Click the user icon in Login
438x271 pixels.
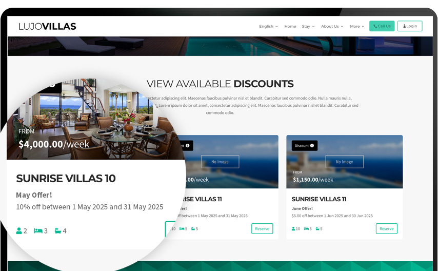(x=405, y=26)
